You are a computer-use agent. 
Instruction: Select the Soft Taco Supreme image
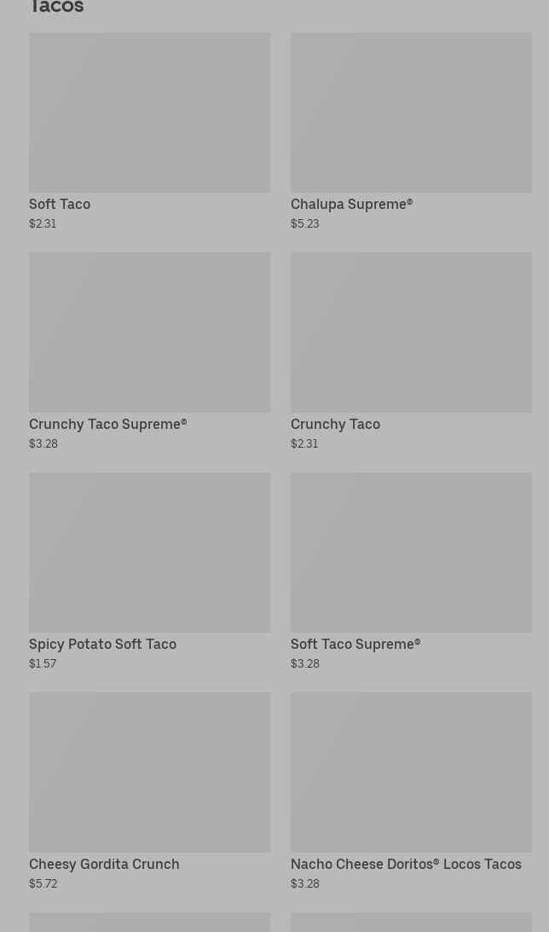(411, 552)
